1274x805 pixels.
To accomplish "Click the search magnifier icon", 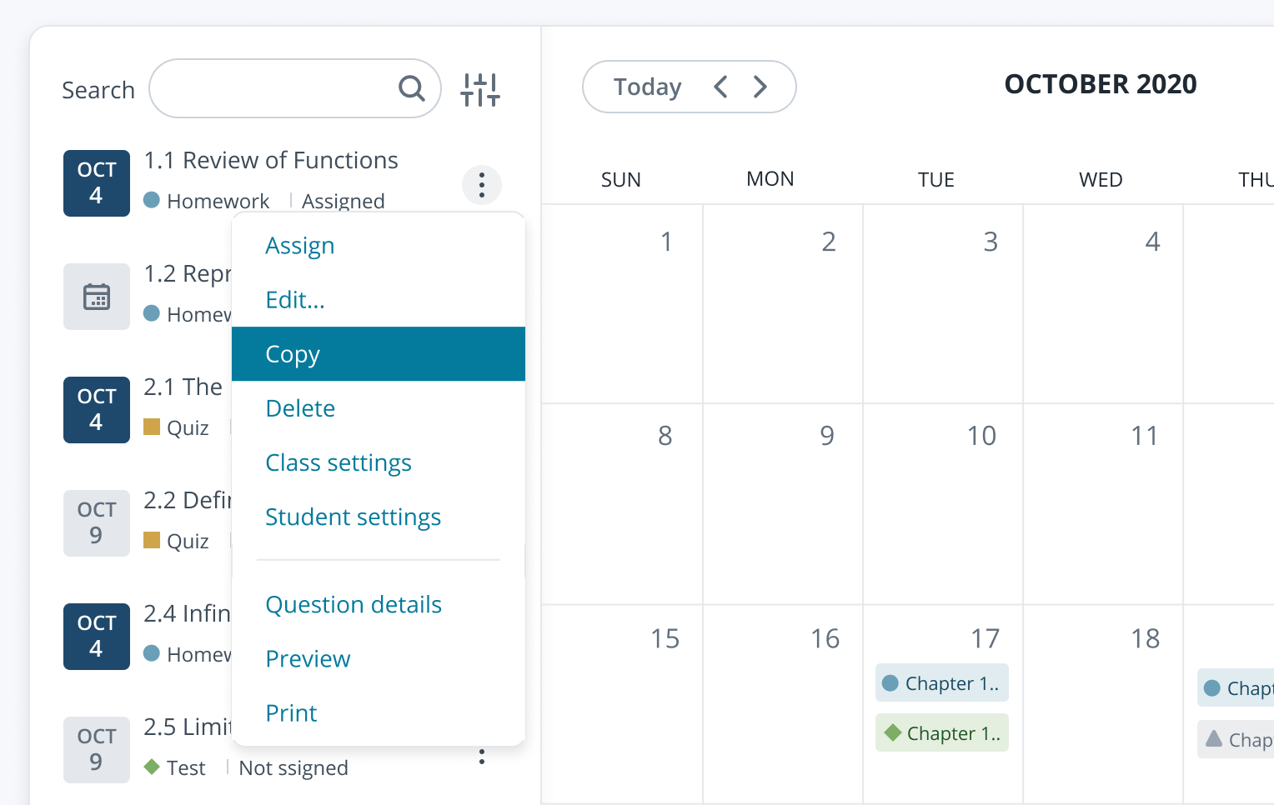I will pyautogui.click(x=411, y=87).
